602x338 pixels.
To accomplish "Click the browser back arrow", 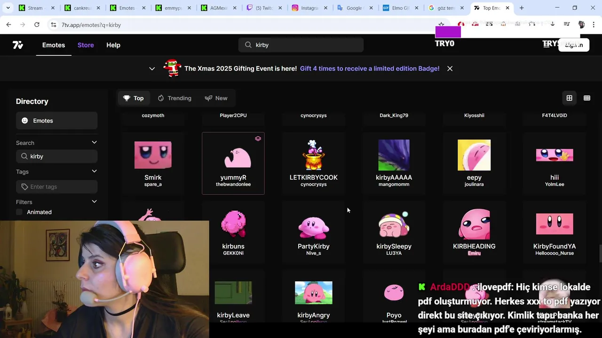I will (8, 24).
